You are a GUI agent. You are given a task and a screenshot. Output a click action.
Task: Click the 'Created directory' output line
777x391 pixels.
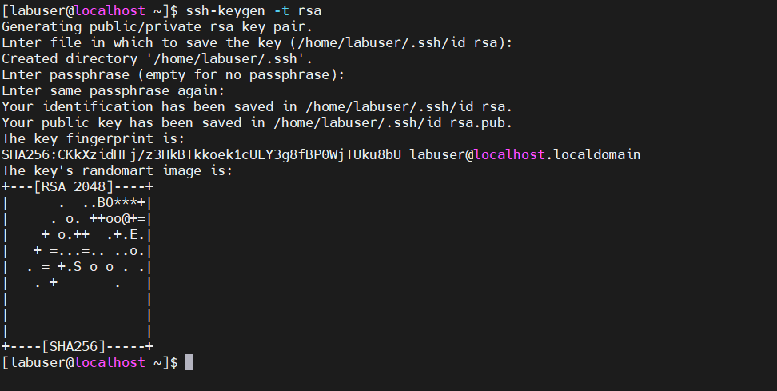(157, 58)
